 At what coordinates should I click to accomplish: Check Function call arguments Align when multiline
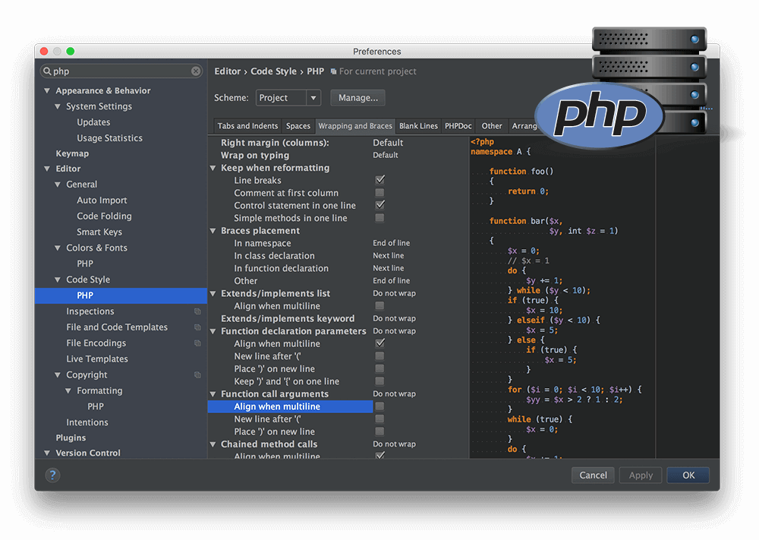pos(380,406)
